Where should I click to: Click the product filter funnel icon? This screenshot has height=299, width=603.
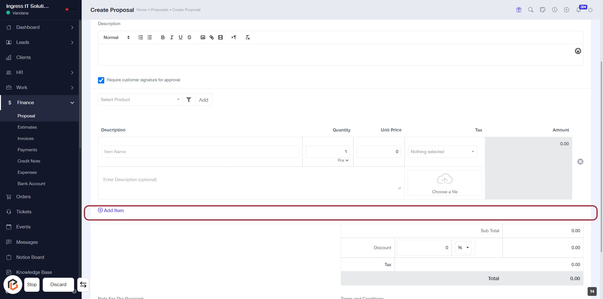click(189, 100)
